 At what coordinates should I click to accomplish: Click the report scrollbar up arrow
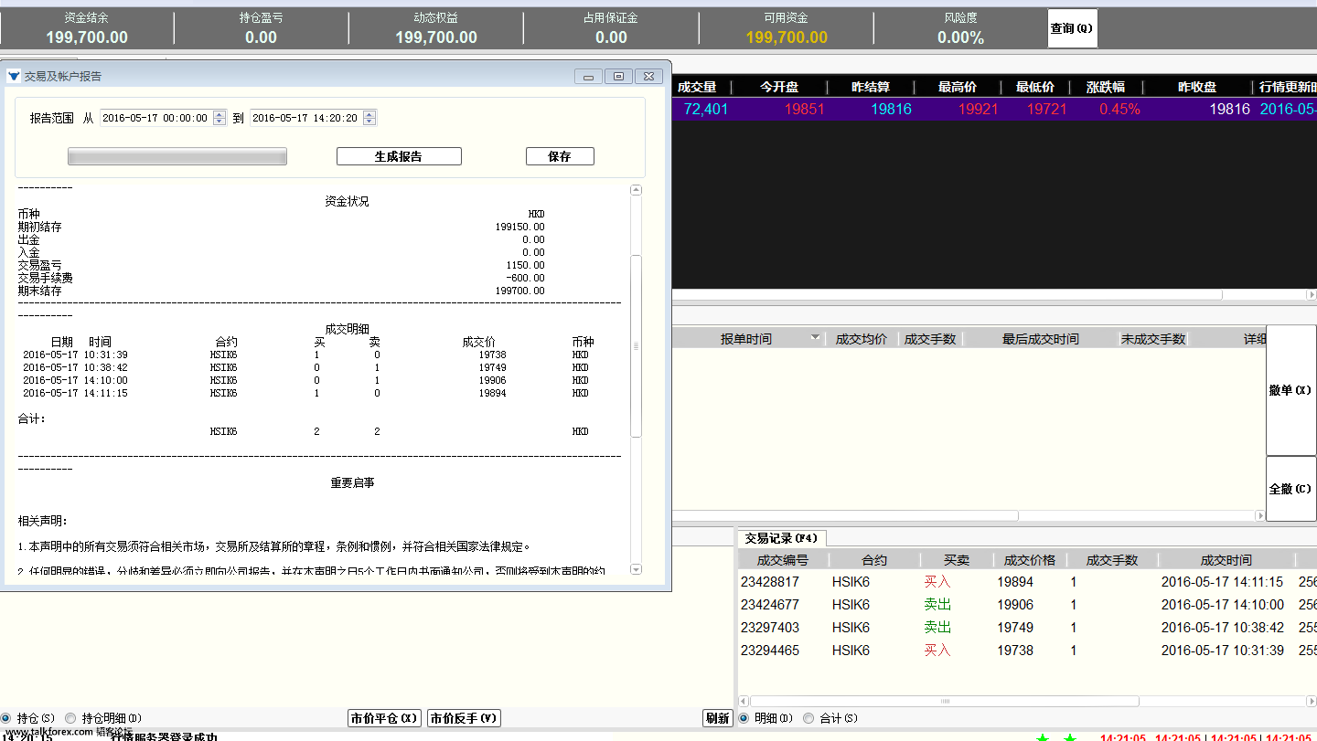[x=637, y=190]
